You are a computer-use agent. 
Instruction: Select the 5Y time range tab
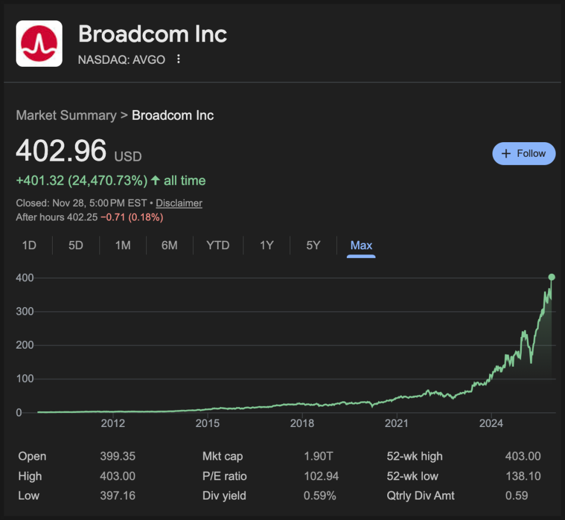coord(313,245)
